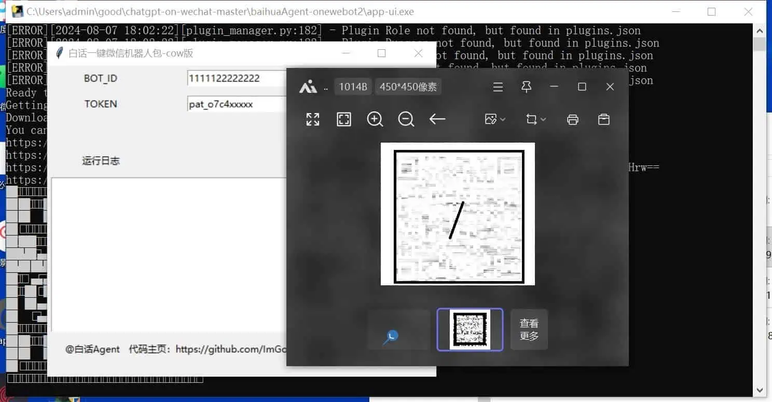Viewport: 772px width, 402px height.
Task: Click 查看更多 to view more images
Action: coord(529,329)
